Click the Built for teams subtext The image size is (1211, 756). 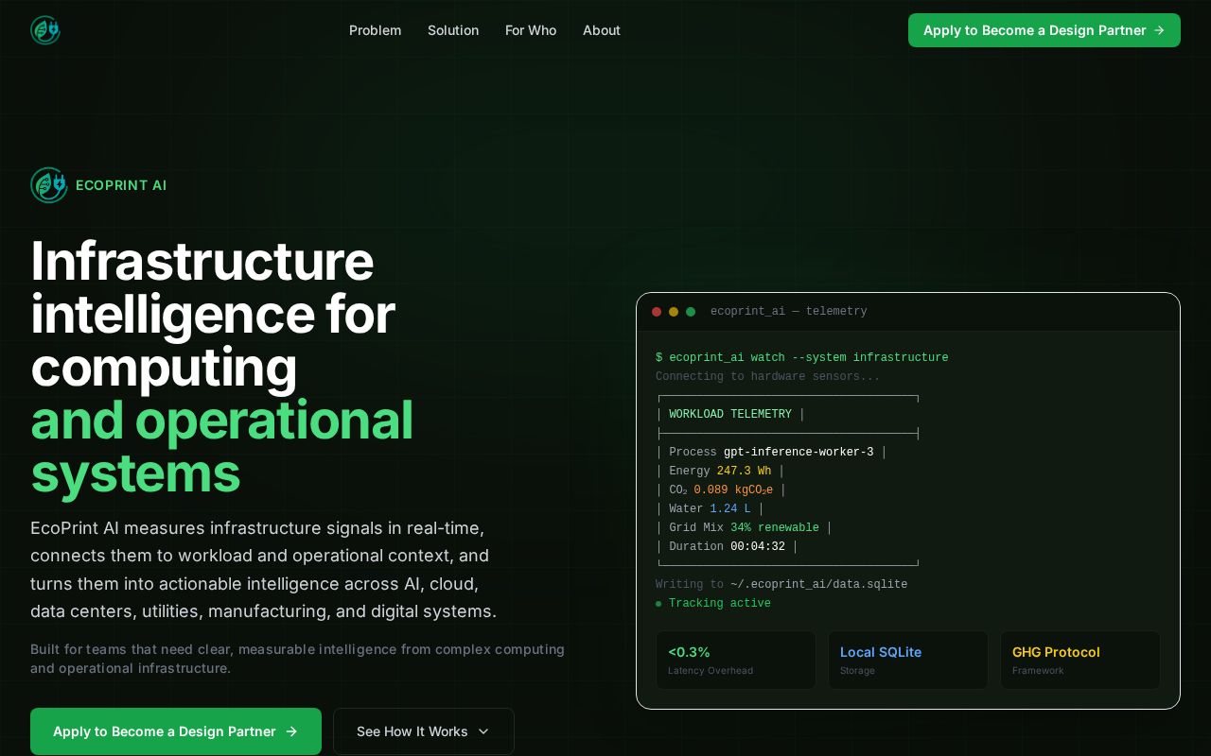298,659
